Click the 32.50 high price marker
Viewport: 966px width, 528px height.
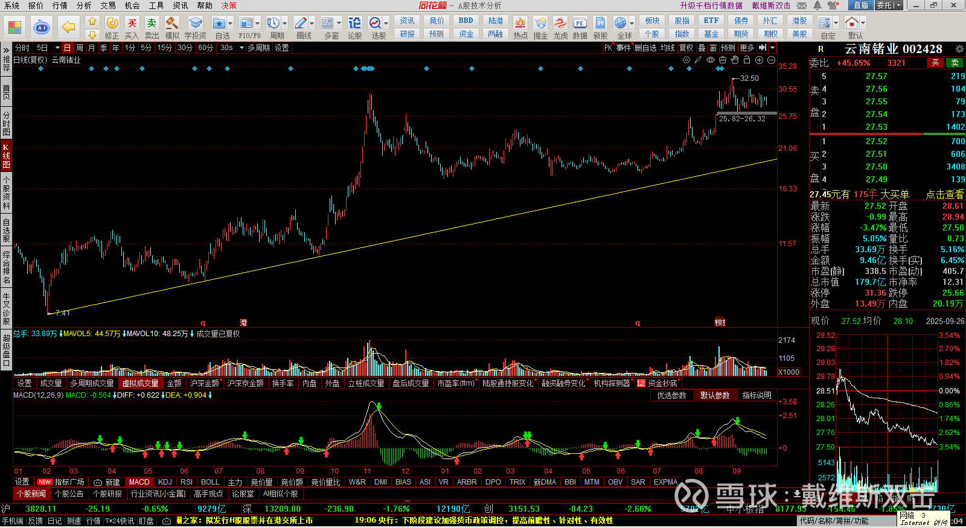pyautogui.click(x=749, y=78)
